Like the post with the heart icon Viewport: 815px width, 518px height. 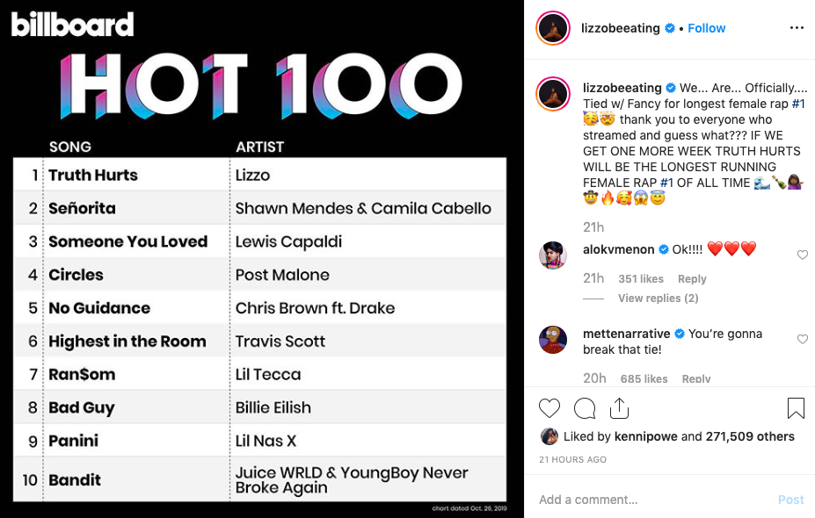click(549, 408)
